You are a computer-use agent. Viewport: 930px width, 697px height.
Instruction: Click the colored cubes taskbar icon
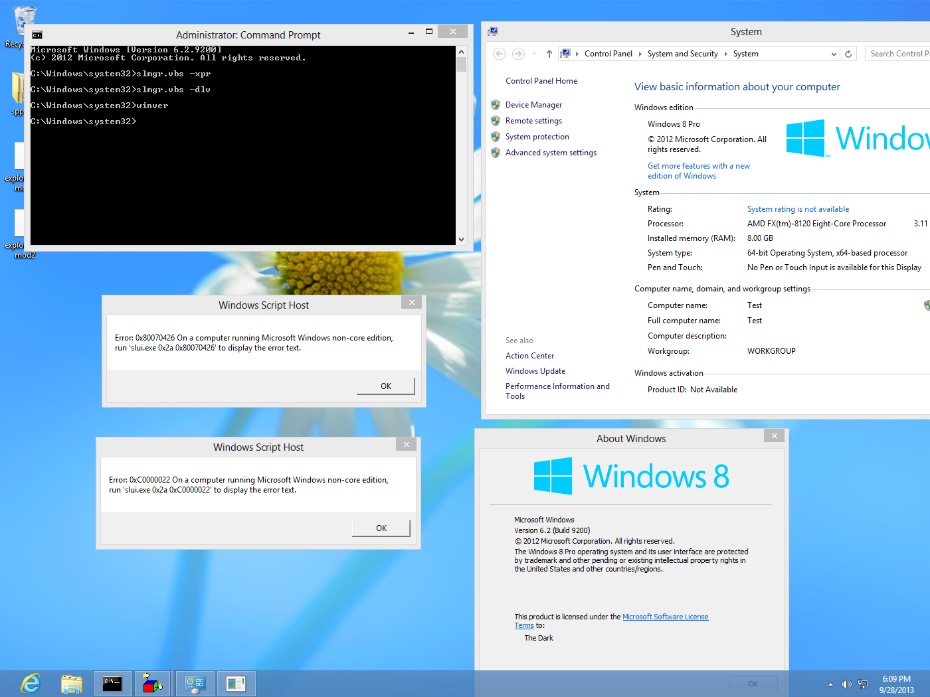pos(153,684)
